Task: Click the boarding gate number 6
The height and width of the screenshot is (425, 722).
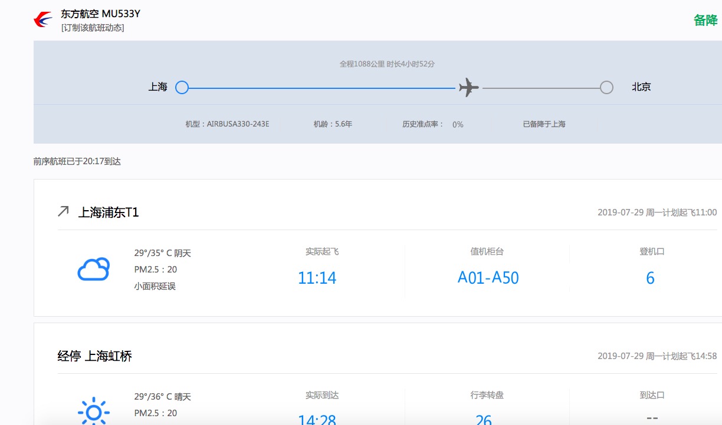Action: pyautogui.click(x=651, y=278)
